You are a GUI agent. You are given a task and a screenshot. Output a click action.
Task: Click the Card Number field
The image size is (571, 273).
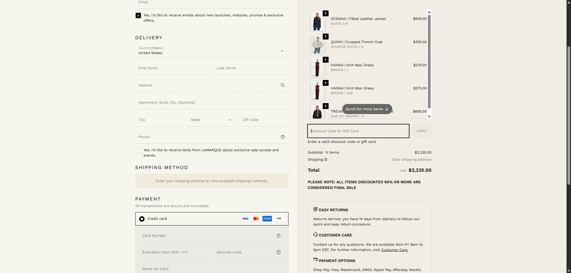[212, 236]
